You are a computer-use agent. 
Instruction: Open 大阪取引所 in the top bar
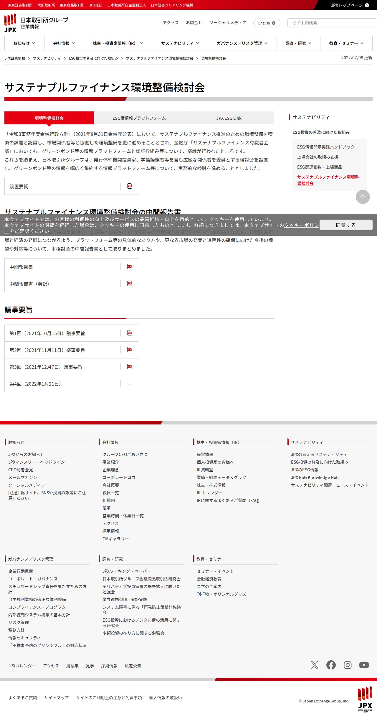point(46,5)
